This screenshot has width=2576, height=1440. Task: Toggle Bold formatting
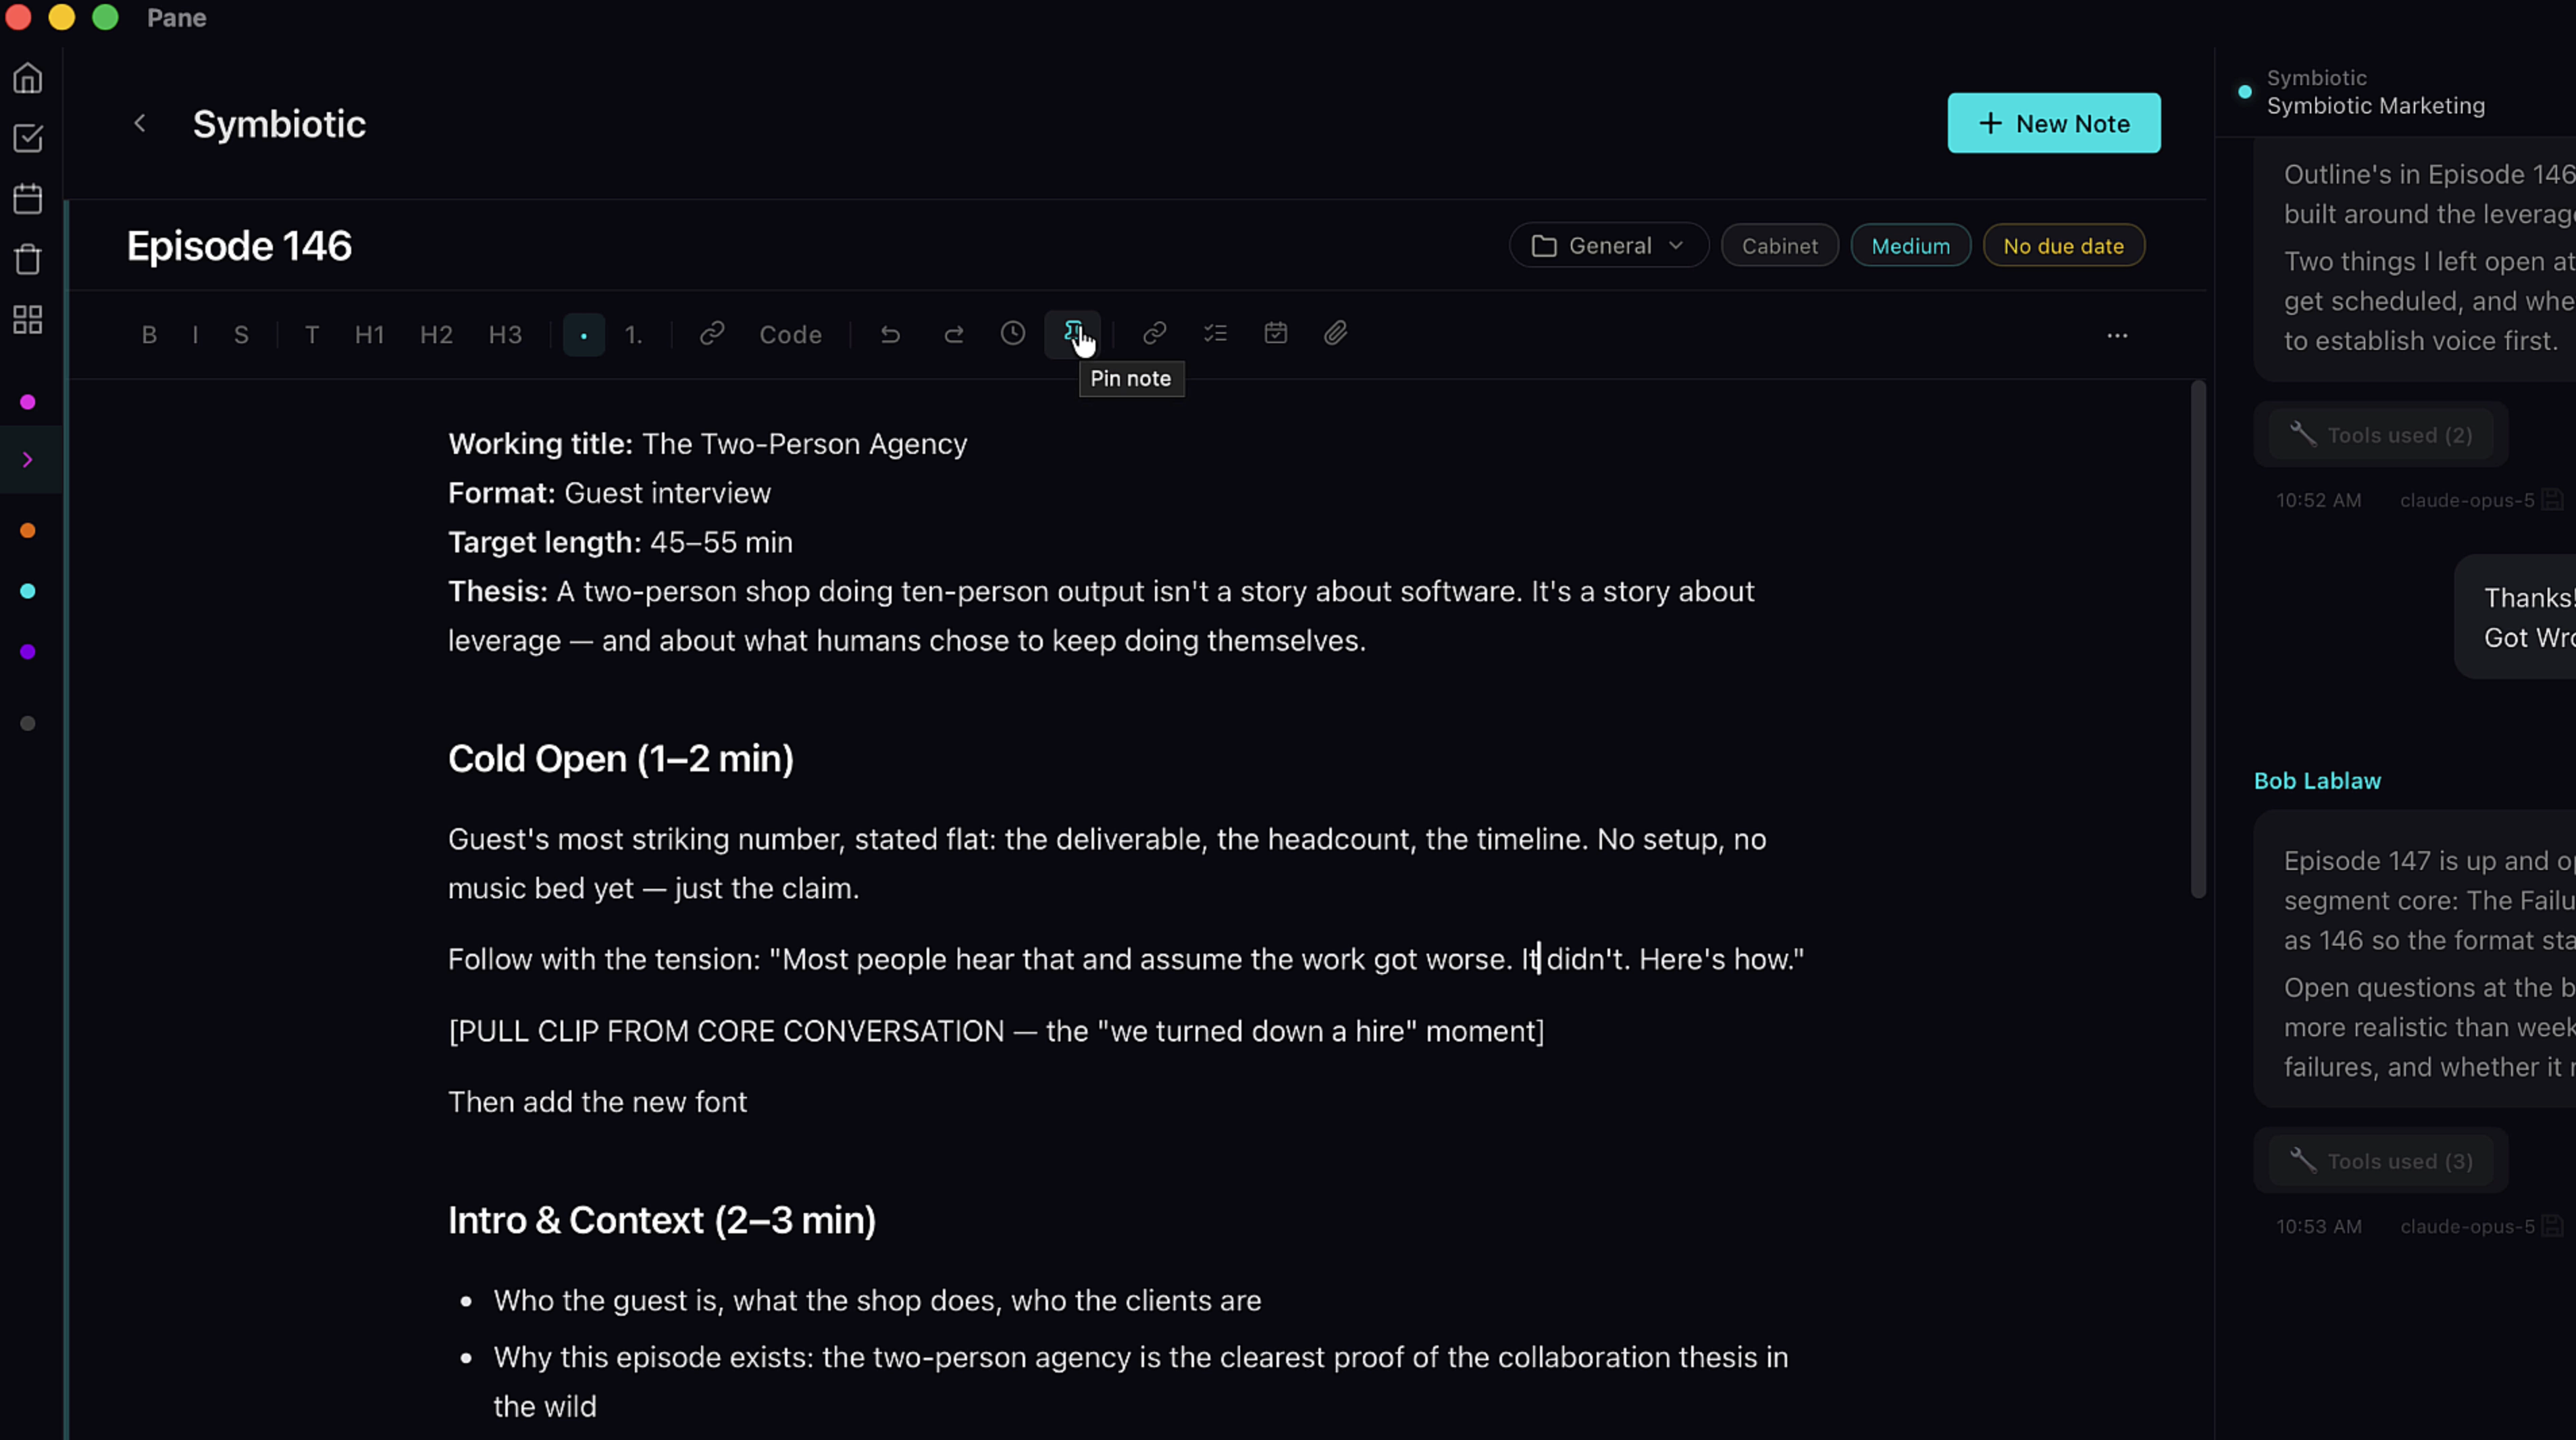(149, 335)
